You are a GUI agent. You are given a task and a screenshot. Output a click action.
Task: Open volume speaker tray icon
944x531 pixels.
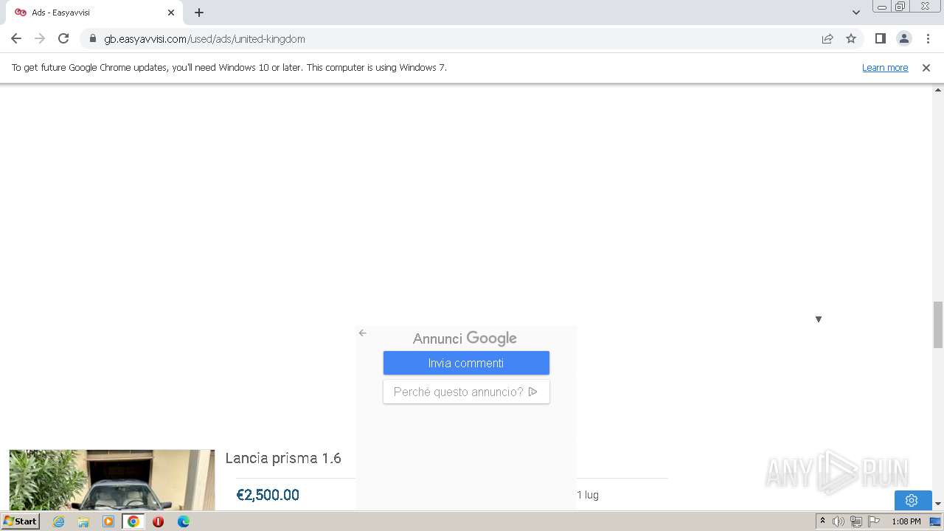[839, 521]
